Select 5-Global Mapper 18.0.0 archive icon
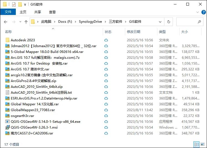 (x=7, y=52)
